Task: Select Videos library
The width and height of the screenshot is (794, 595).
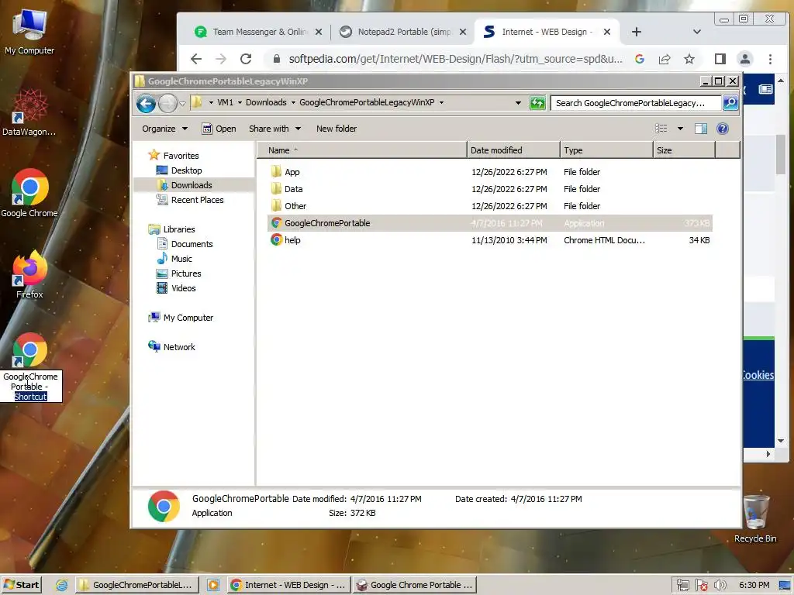Action: tap(183, 288)
